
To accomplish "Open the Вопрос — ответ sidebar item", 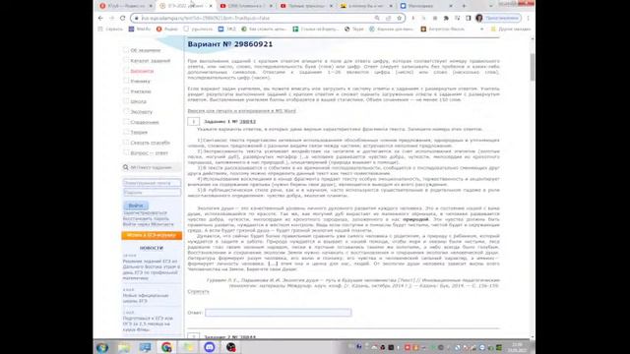I will [149, 153].
